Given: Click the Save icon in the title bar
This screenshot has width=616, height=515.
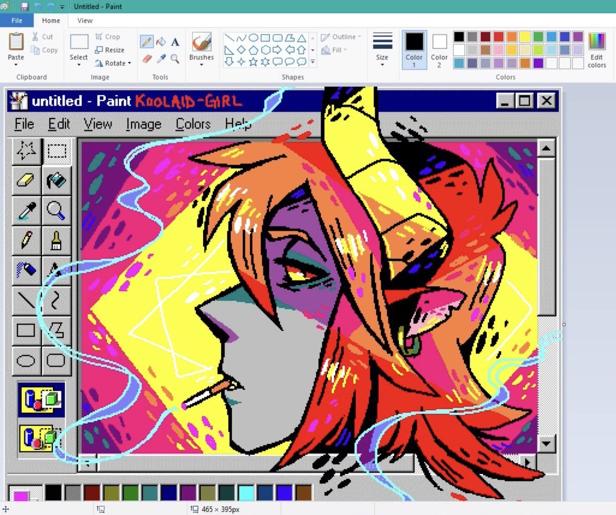Looking at the screenshot, I should point(24,7).
